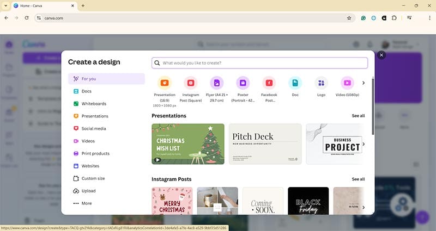Open the tab search dropdown
436x231 pixels.
click(x=5, y=5)
